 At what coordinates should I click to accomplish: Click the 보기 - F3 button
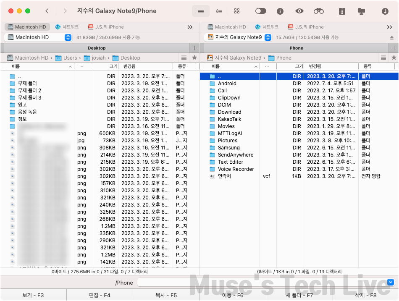click(x=33, y=295)
